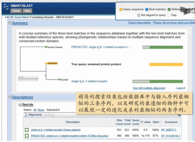Open accession NP_068577.2
Image resolution: width=195 pixels, height=142 pixels.
point(169,130)
